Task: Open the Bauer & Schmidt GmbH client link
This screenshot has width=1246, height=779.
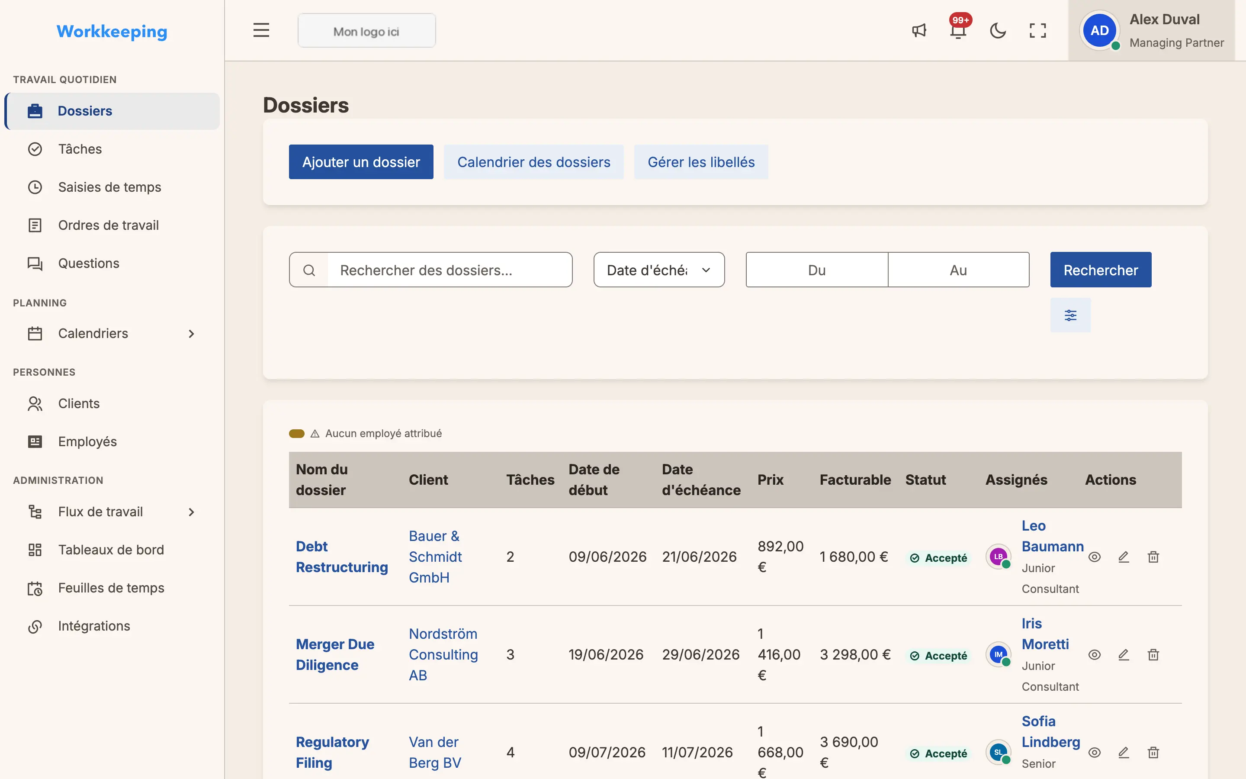Action: coord(435,557)
